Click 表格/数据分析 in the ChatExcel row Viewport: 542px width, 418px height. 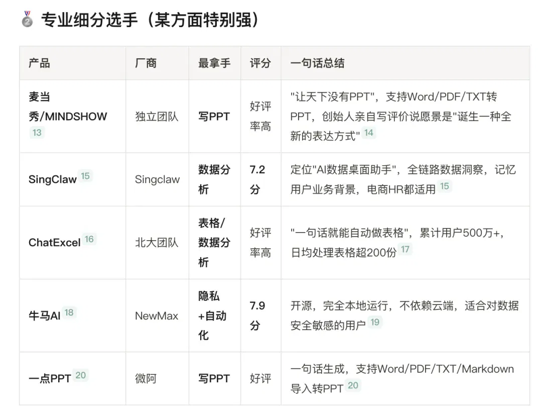pyautogui.click(x=214, y=243)
